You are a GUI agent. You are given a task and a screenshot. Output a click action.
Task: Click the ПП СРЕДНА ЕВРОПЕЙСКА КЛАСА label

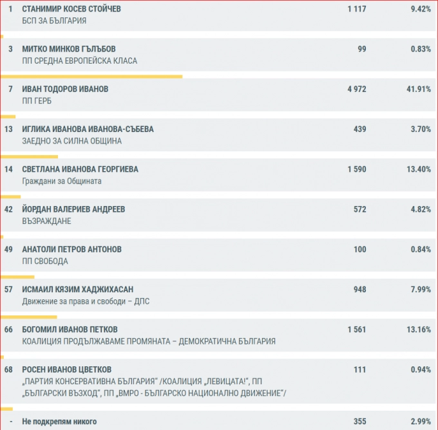click(79, 61)
